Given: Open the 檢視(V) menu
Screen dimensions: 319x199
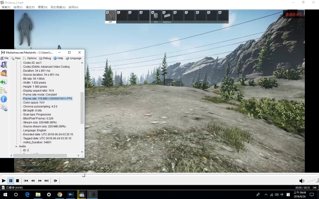Looking at the screenshot, I should [x=18, y=7].
